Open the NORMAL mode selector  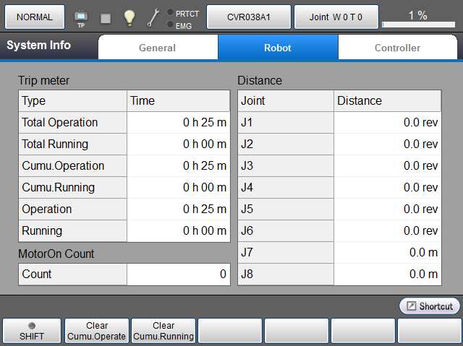pyautogui.click(x=34, y=17)
